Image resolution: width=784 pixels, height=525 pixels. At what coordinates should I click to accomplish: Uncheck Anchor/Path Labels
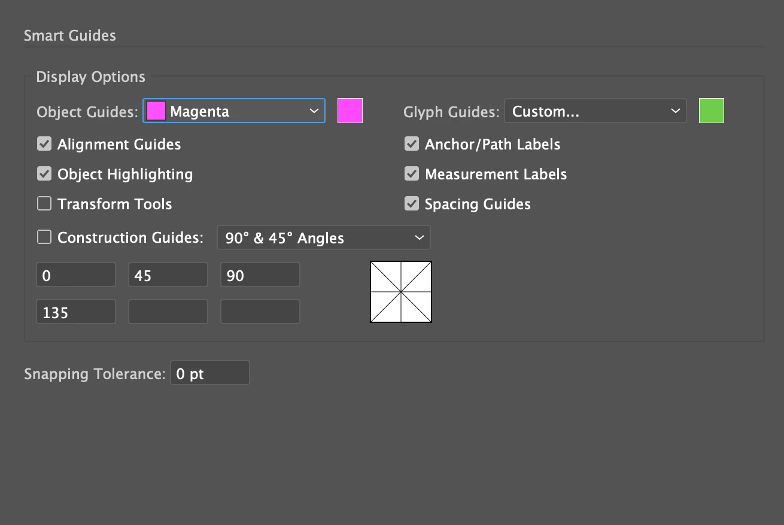click(x=412, y=144)
